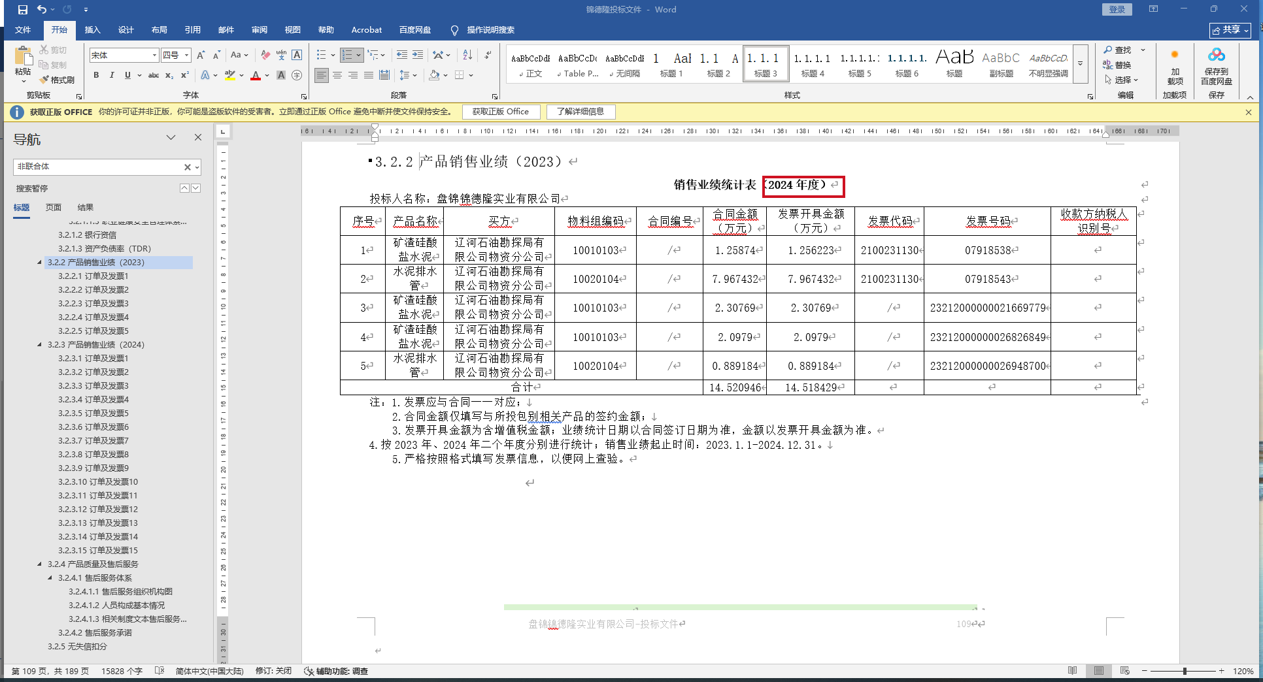Collapse the 3.2.3 产品销售业绩 (2024) tree node
The width and height of the screenshot is (1263, 682).
[x=39, y=345]
